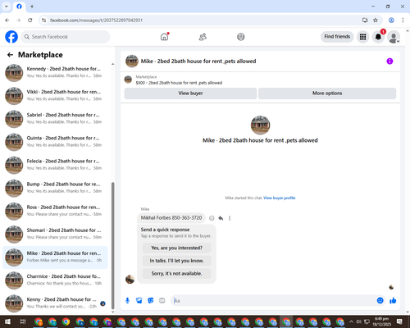React to Mike's message with emoji icon
This screenshot has width=410, height=328.
point(212,218)
